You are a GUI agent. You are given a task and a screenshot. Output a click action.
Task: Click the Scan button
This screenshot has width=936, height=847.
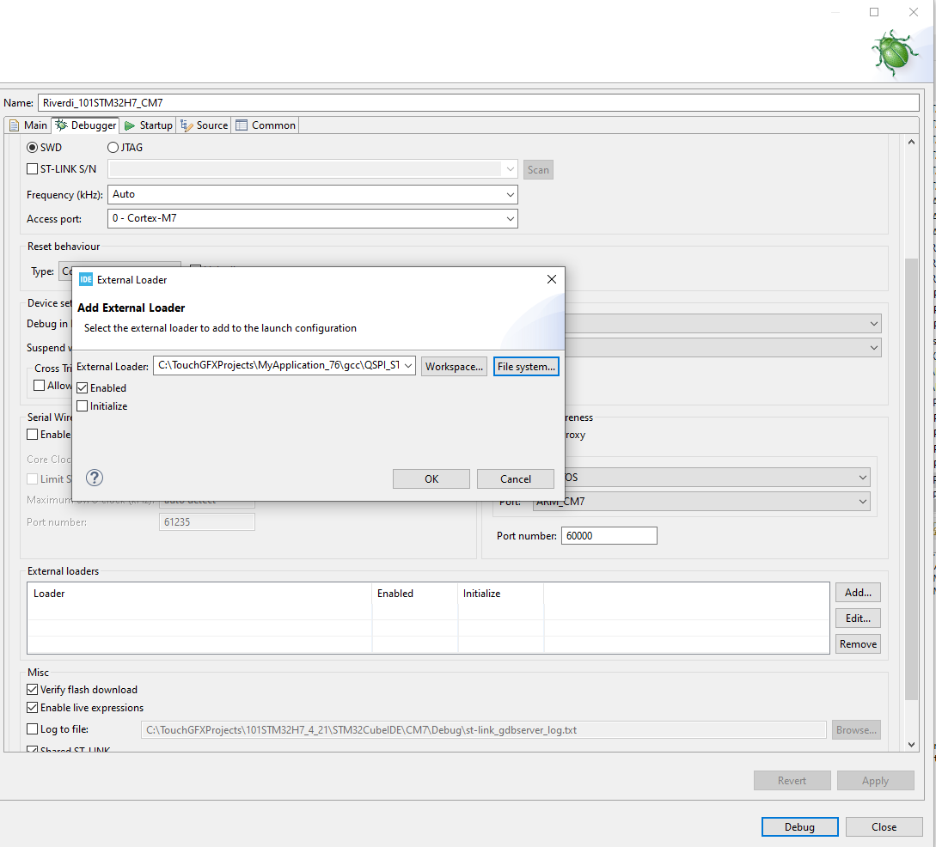pyautogui.click(x=538, y=169)
